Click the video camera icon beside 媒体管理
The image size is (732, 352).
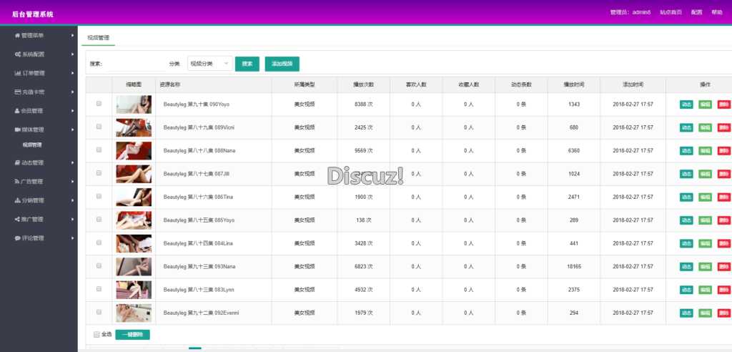coord(17,129)
